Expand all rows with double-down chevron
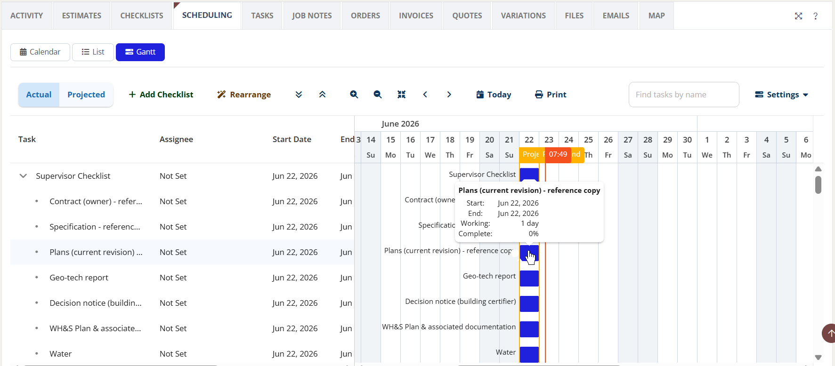The width and height of the screenshot is (835, 366). click(x=299, y=95)
